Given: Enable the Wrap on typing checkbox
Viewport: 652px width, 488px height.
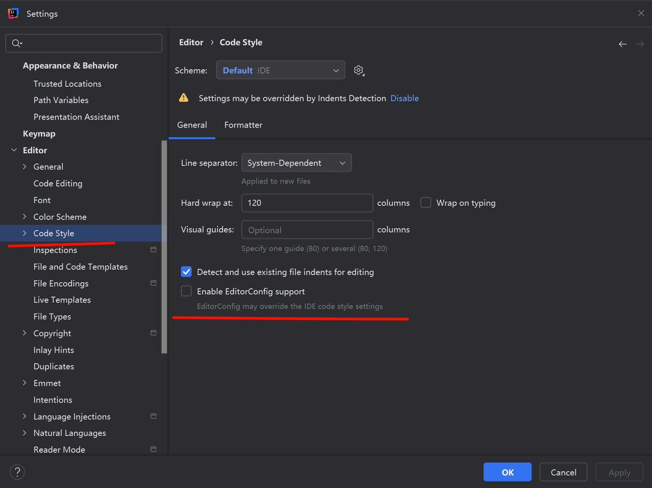Looking at the screenshot, I should point(426,203).
